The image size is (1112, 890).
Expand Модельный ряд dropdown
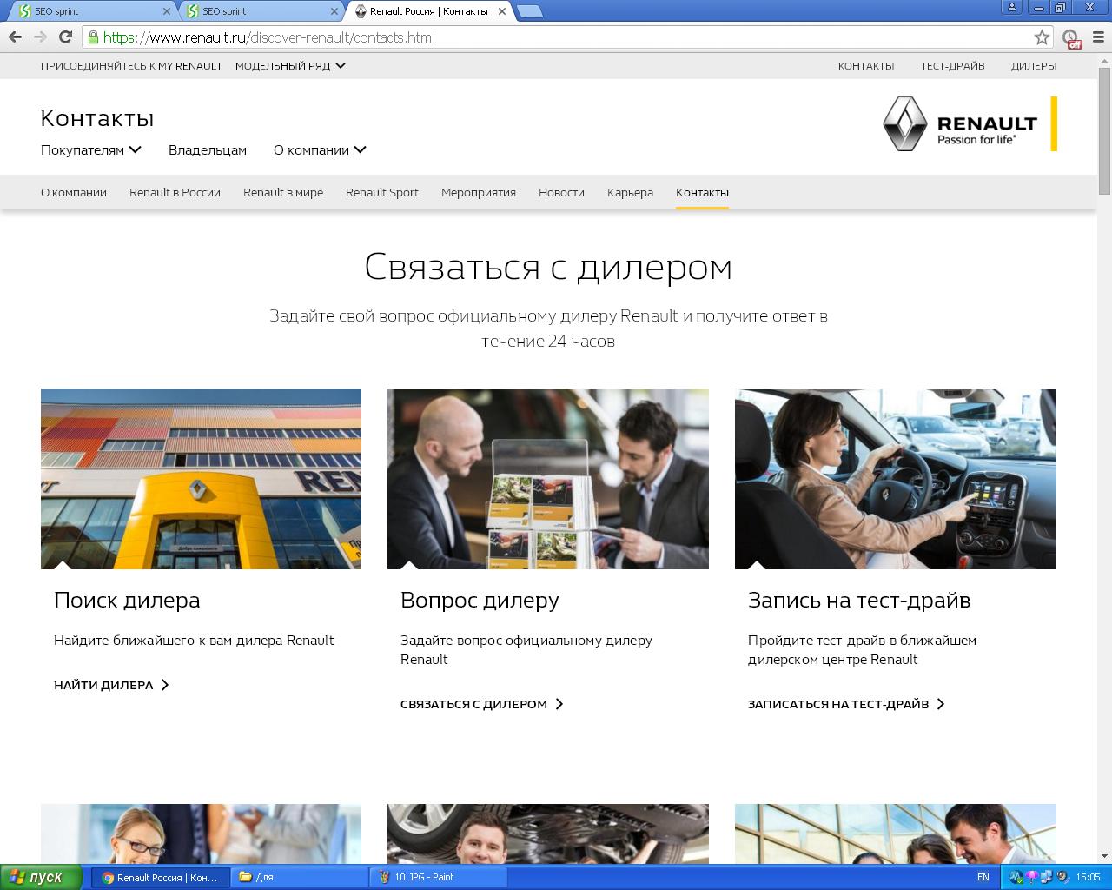pos(290,66)
